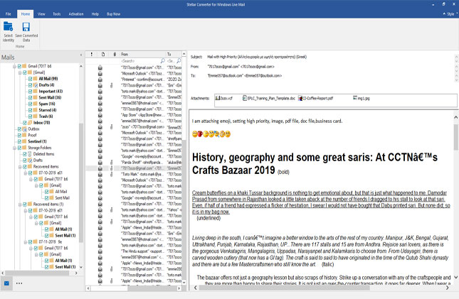Screen dimensions: 459x299
Task: Click the Outbox folder icon
Action: pyautogui.click(x=25, y=129)
